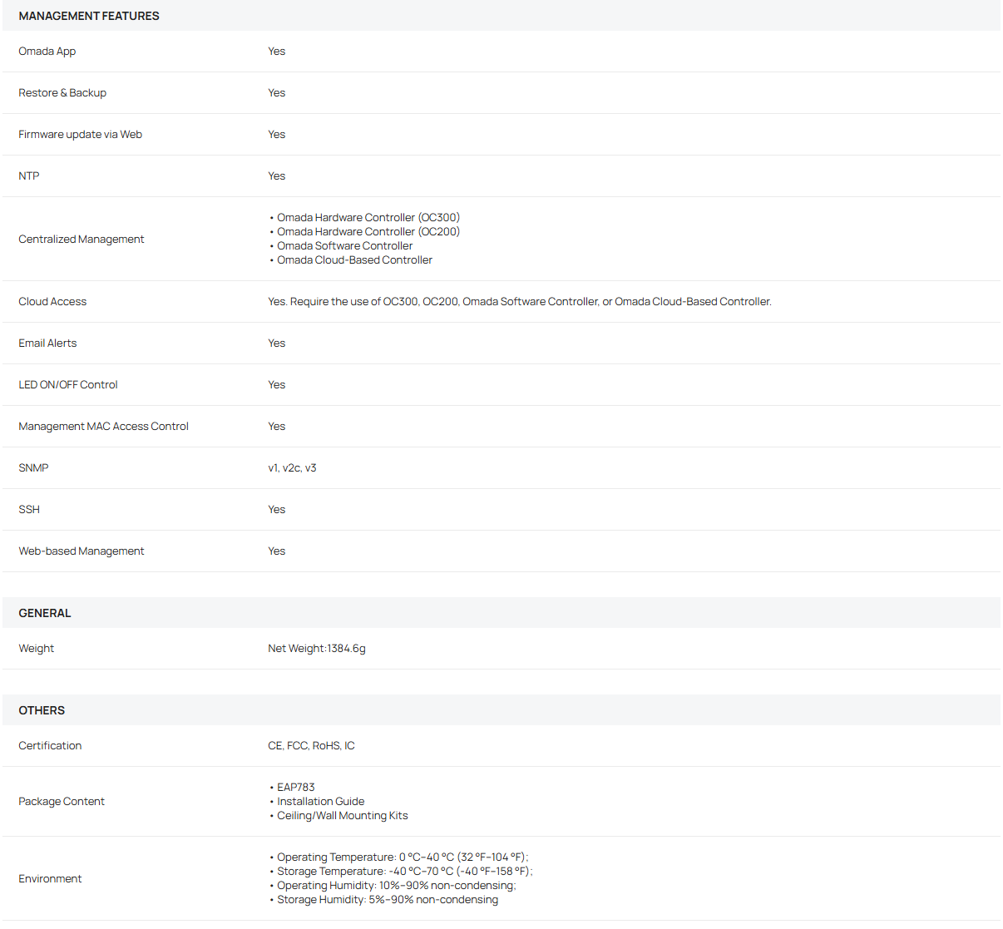Select the 'Yes' value for SSH
The width and height of the screenshot is (1003, 929).
(x=277, y=510)
